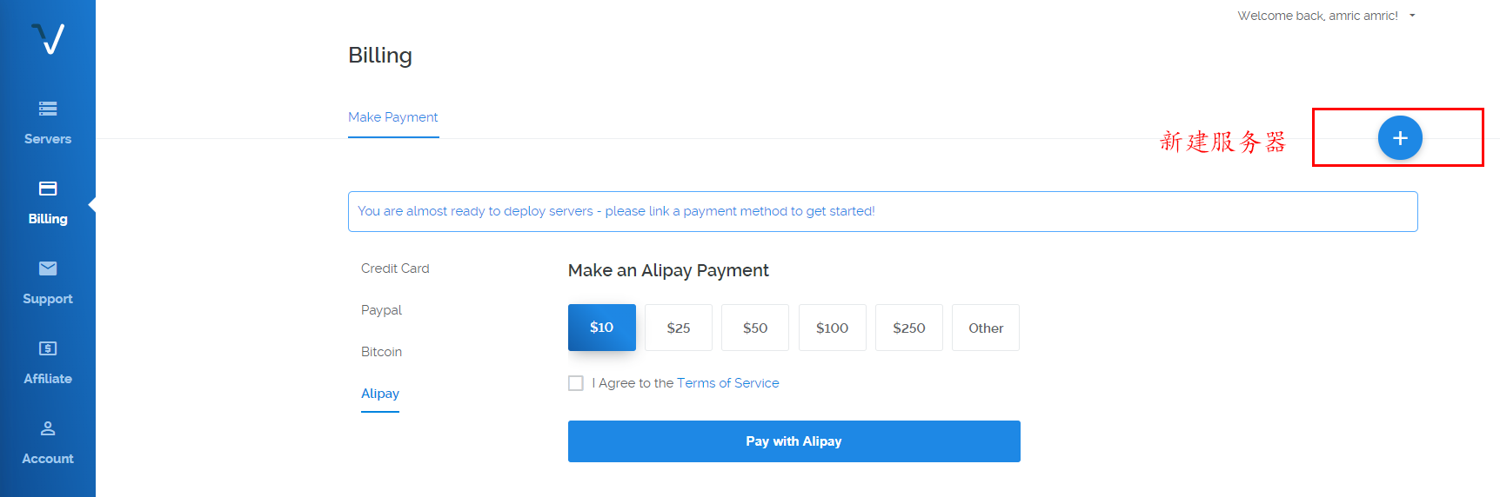Open the Servers sidebar icon
This screenshot has width=1500, height=497.
click(48, 109)
